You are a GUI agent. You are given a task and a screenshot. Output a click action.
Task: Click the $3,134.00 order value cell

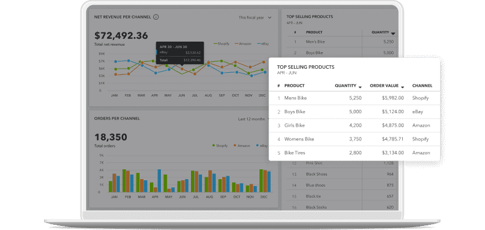click(x=392, y=153)
